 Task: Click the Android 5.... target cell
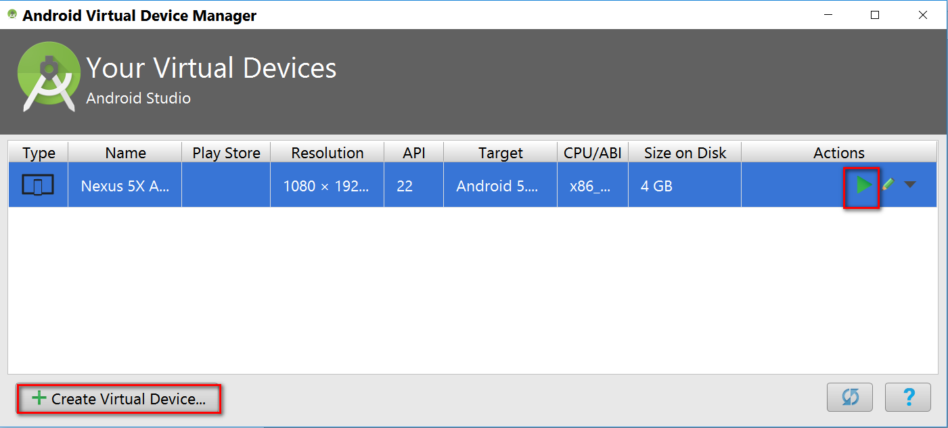pyautogui.click(x=501, y=185)
